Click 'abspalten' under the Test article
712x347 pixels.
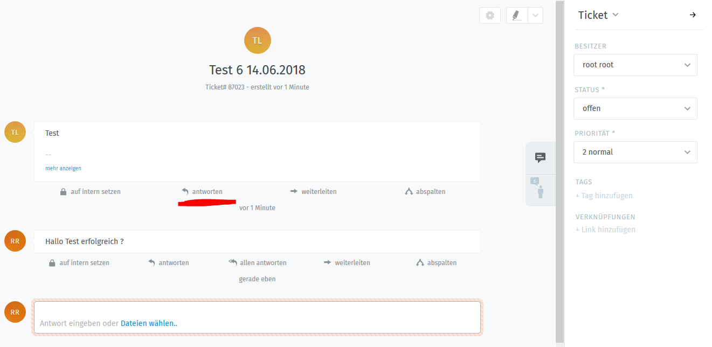pyautogui.click(x=431, y=191)
